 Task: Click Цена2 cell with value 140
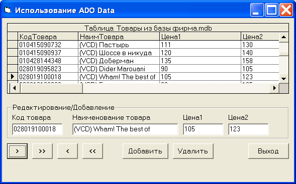pos(260,53)
